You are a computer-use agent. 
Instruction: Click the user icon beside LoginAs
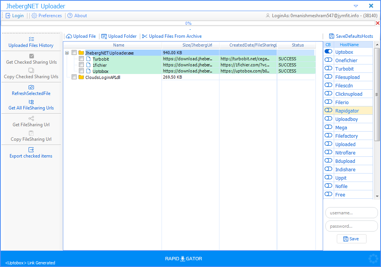pos(267,16)
